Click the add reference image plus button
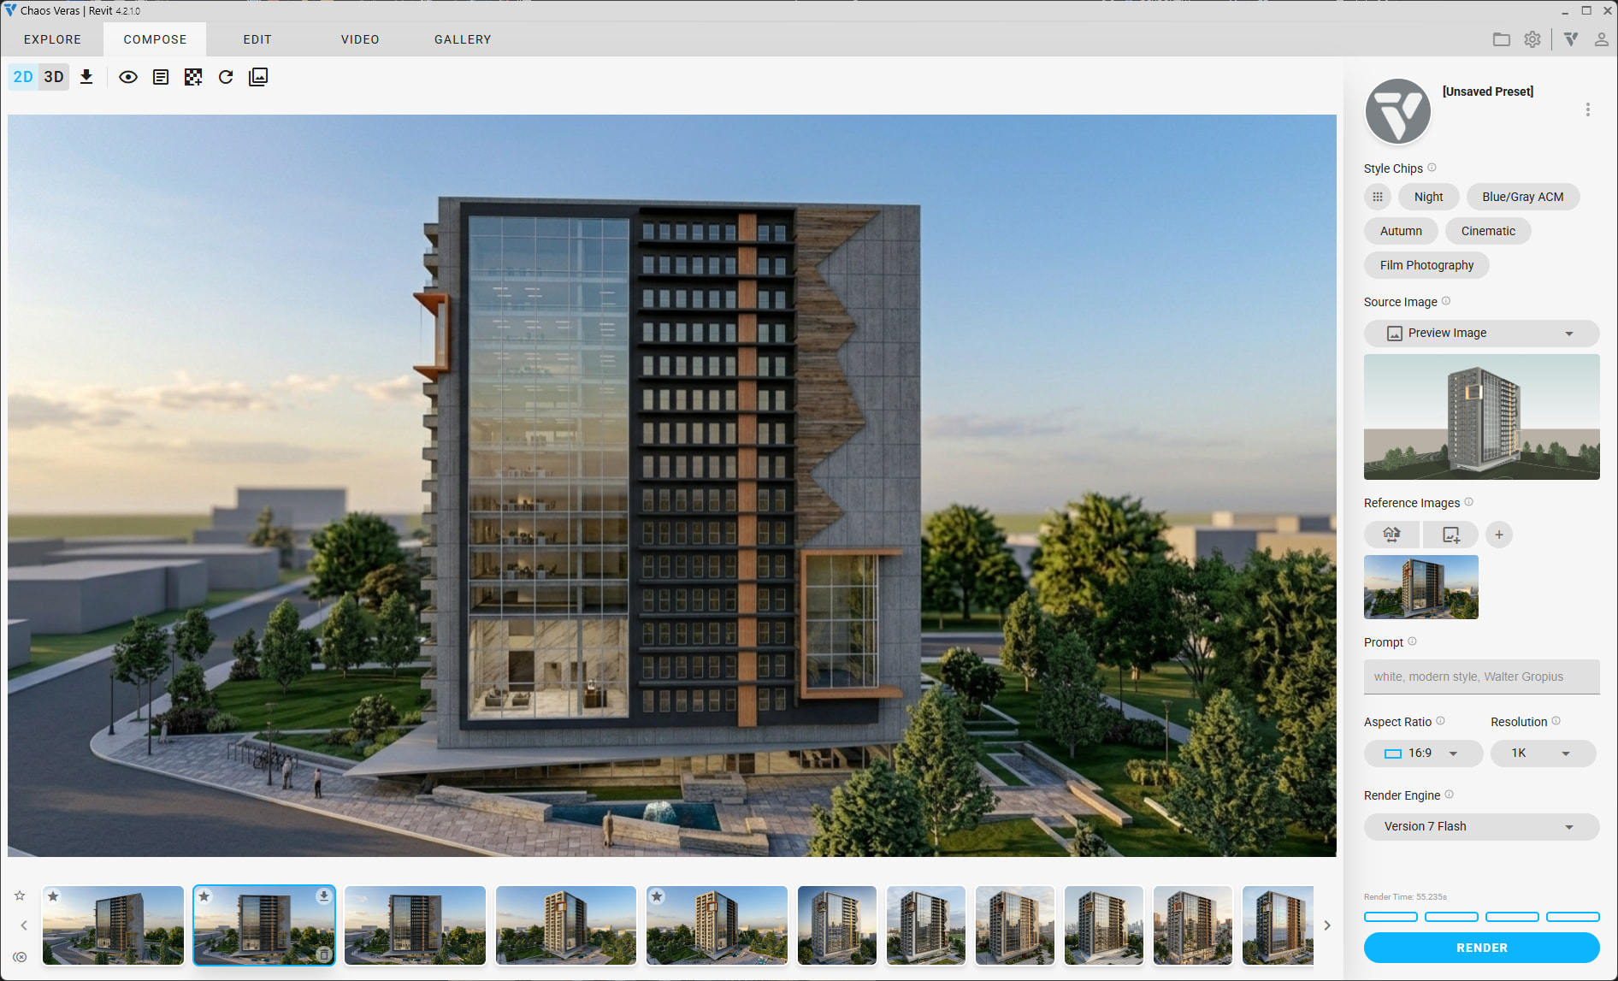This screenshot has height=981, width=1618. pyautogui.click(x=1498, y=535)
